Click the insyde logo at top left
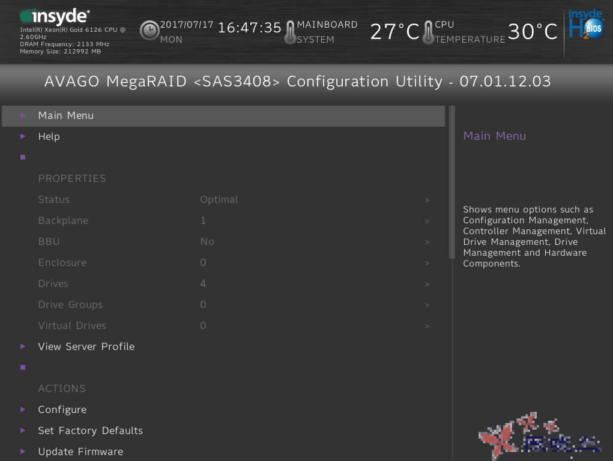Viewport: 613px width, 461px height. 55,16
